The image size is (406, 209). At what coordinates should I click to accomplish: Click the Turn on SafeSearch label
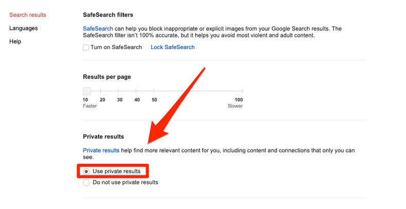116,48
